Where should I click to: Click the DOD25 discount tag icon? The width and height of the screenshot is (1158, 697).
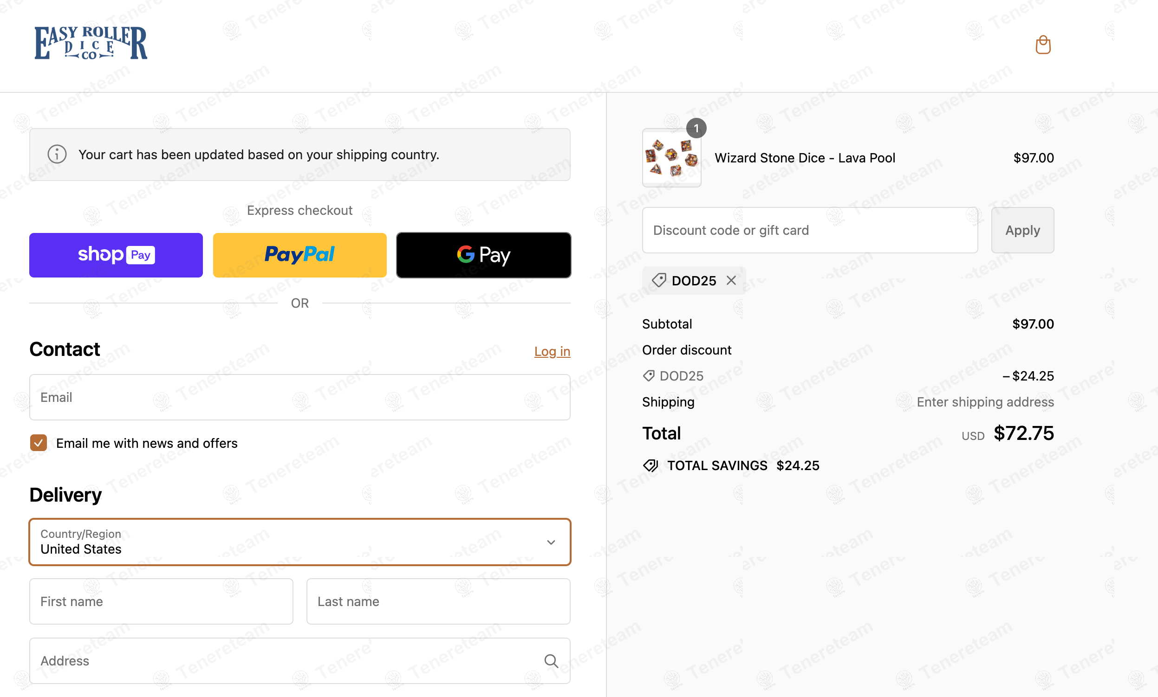[x=660, y=280]
